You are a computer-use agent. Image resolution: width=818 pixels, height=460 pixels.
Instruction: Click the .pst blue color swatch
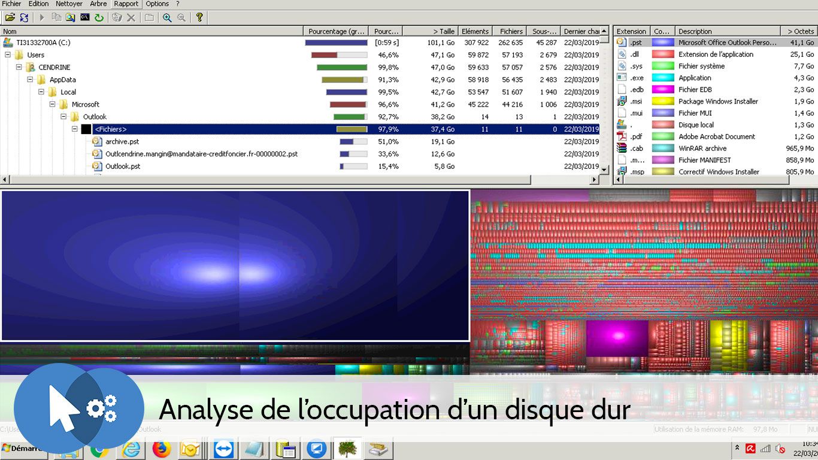tap(662, 43)
